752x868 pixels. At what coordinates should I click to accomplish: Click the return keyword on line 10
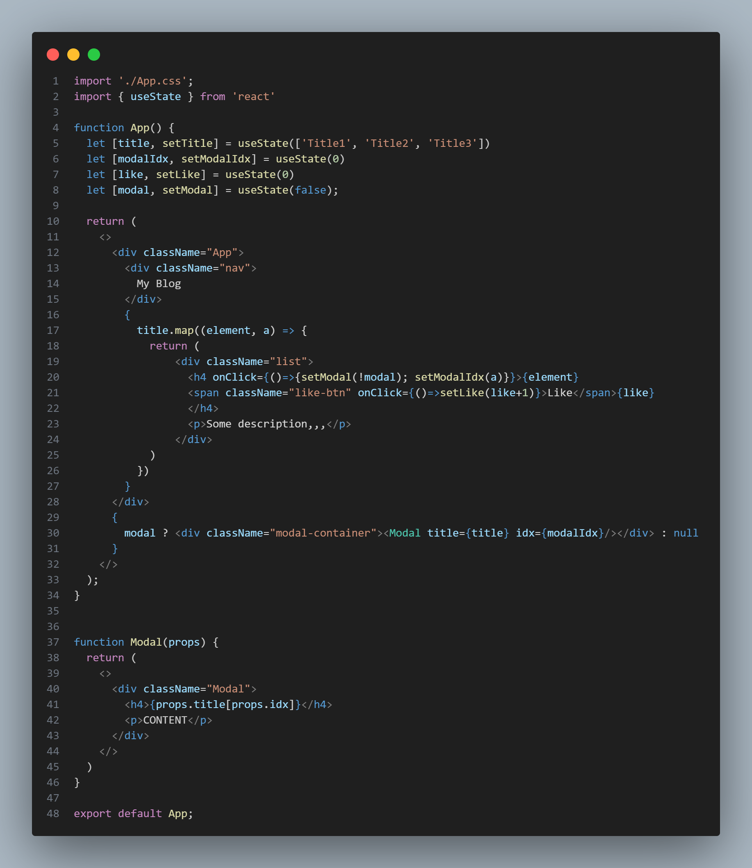(x=105, y=221)
